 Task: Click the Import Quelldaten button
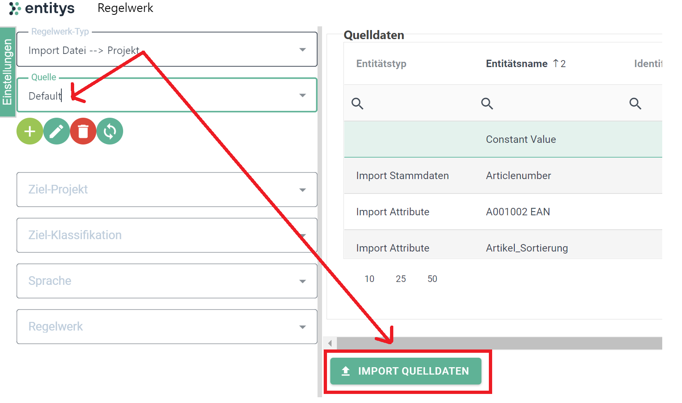click(406, 371)
